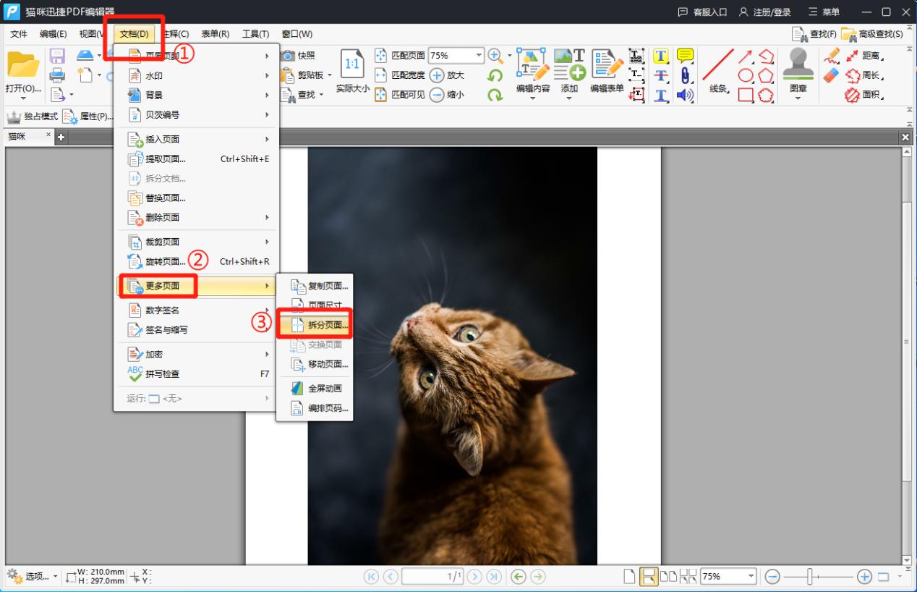Open the status bar 75% zoom dropdown
This screenshot has width=917, height=592.
[x=751, y=577]
